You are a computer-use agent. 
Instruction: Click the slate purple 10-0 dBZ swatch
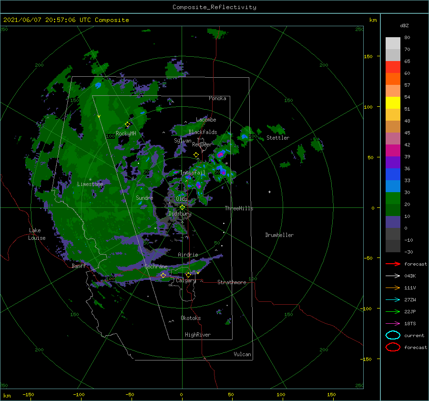pos(393,222)
